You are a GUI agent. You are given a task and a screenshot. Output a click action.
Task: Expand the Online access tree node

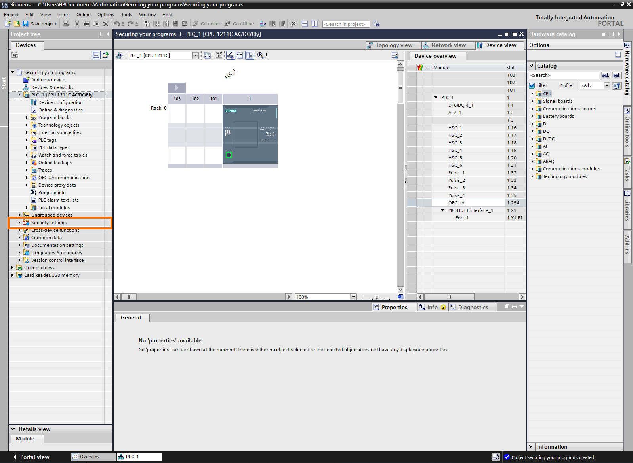12,268
